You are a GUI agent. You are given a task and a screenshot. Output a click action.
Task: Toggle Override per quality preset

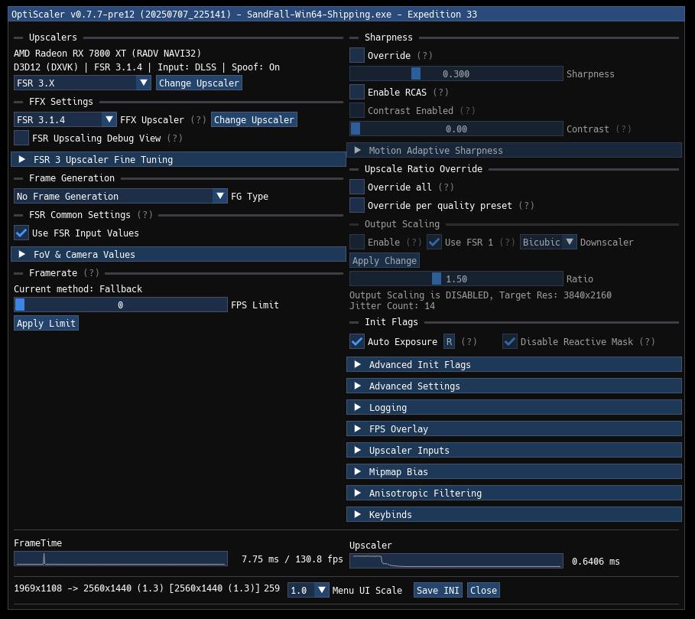pyautogui.click(x=356, y=205)
